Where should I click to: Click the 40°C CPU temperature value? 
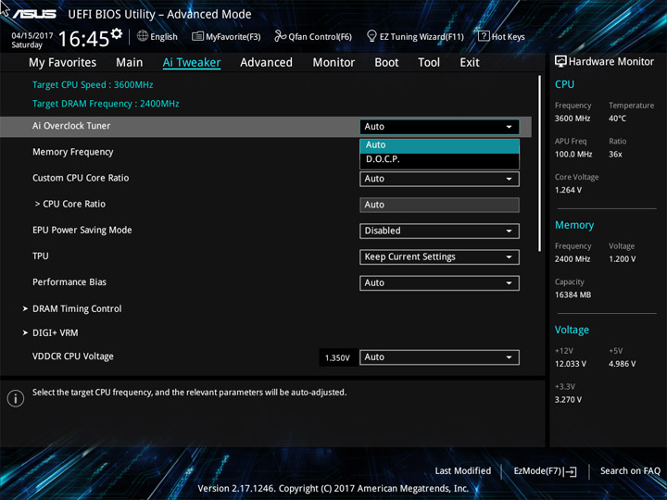(x=617, y=119)
